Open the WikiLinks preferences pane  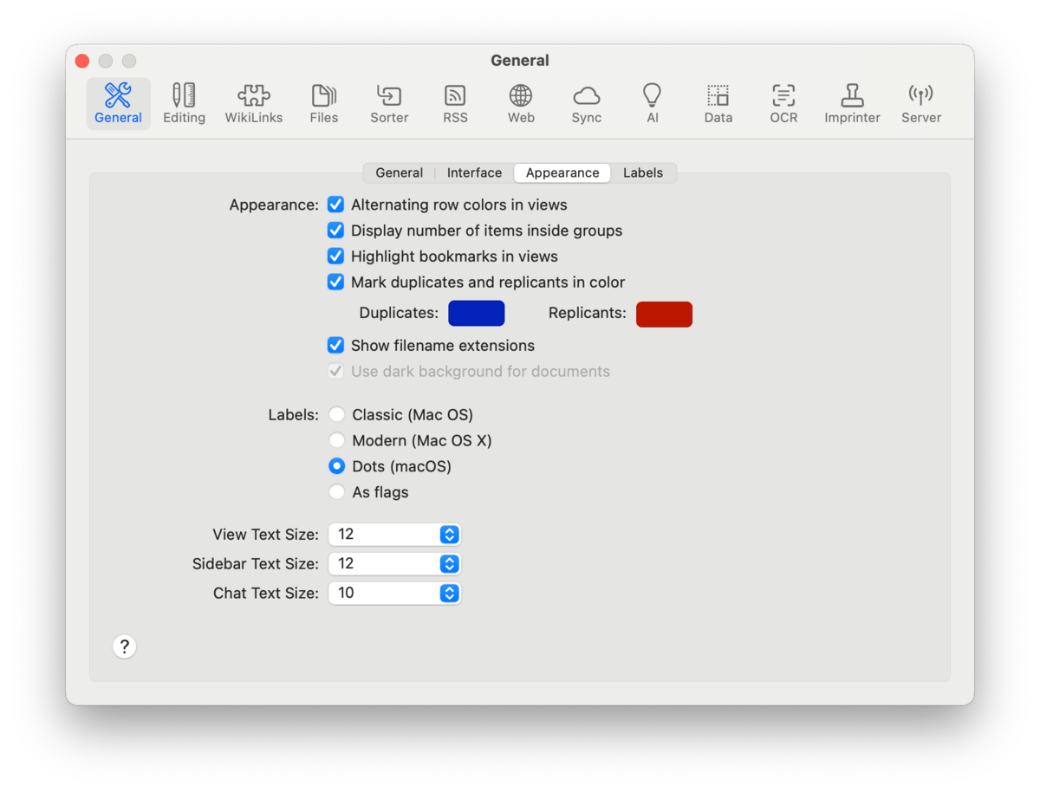[x=254, y=104]
